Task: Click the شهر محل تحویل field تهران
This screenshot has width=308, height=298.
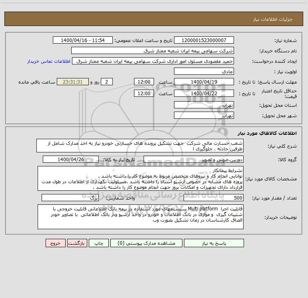Action: coord(204,115)
